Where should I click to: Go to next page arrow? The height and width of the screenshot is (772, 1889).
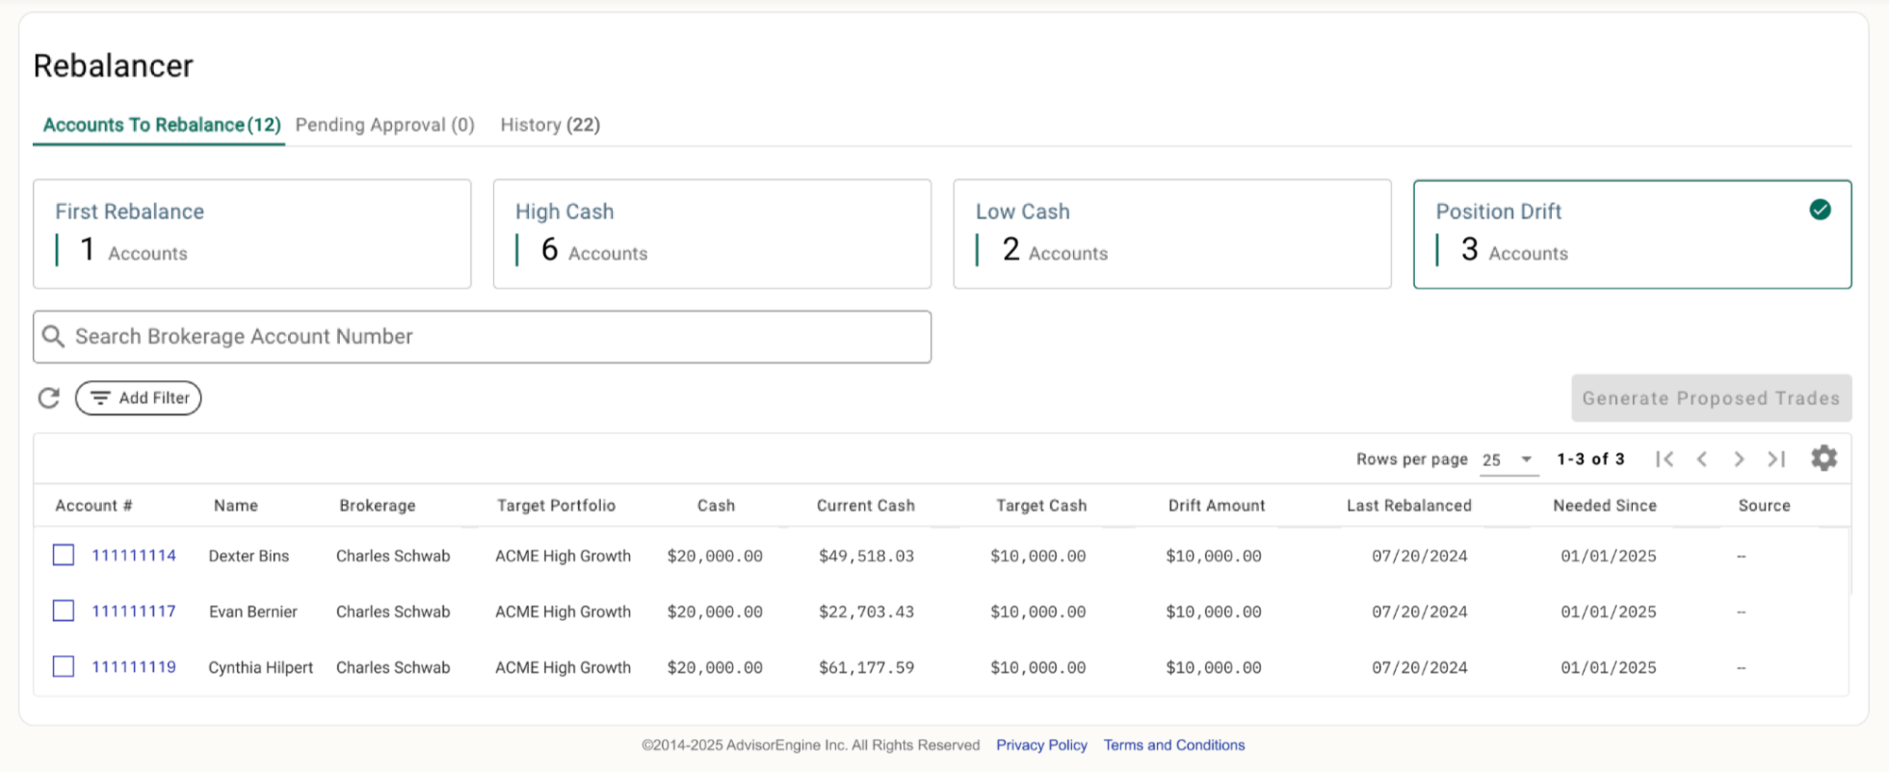point(1739,459)
